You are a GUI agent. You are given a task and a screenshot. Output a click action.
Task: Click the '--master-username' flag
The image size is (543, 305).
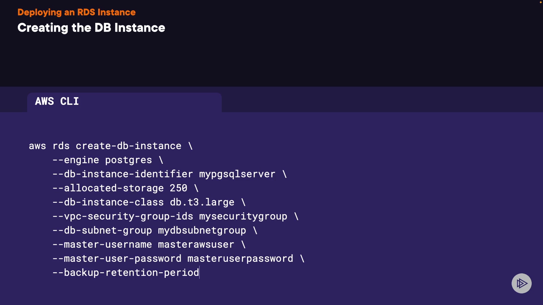pyautogui.click(x=102, y=245)
